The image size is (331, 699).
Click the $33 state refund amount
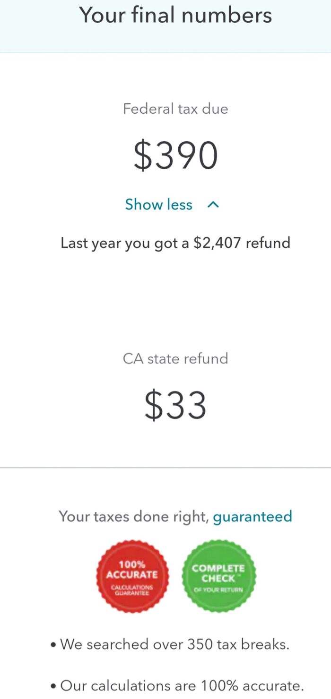pyautogui.click(x=175, y=404)
